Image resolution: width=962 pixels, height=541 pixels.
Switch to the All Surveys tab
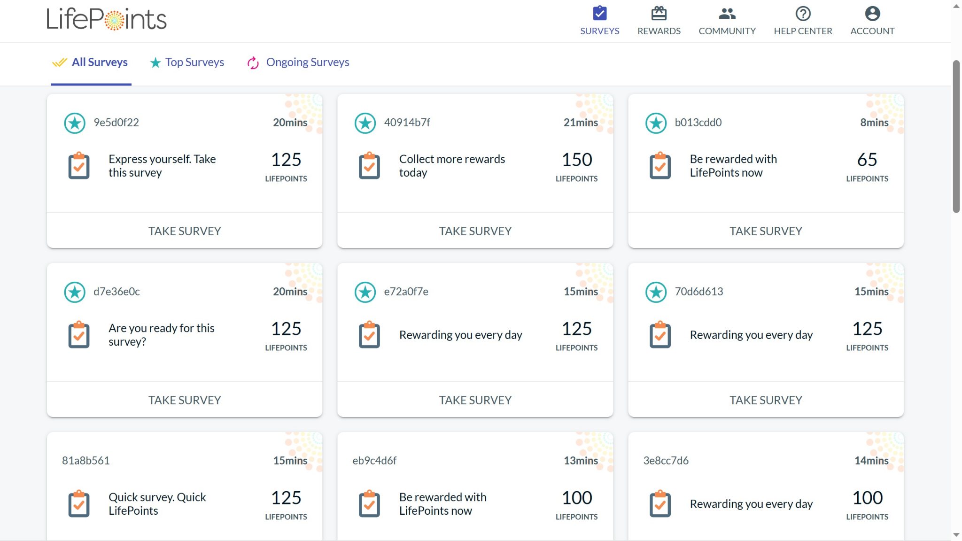pyautogui.click(x=90, y=62)
